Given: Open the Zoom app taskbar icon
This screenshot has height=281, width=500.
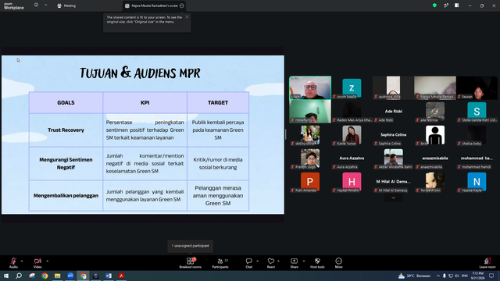Looking at the screenshot, I should pos(70,276).
